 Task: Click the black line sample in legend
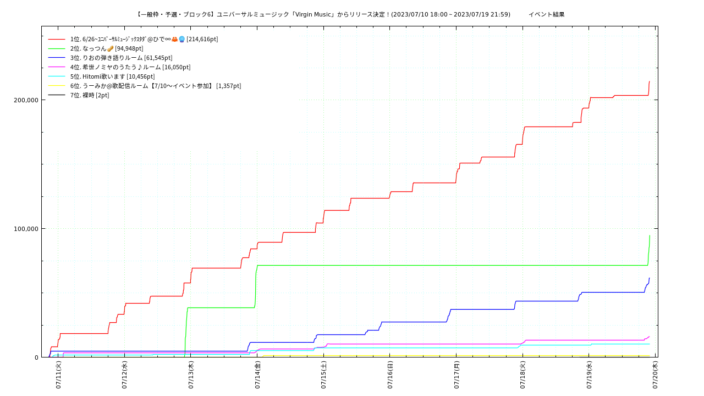(57, 95)
